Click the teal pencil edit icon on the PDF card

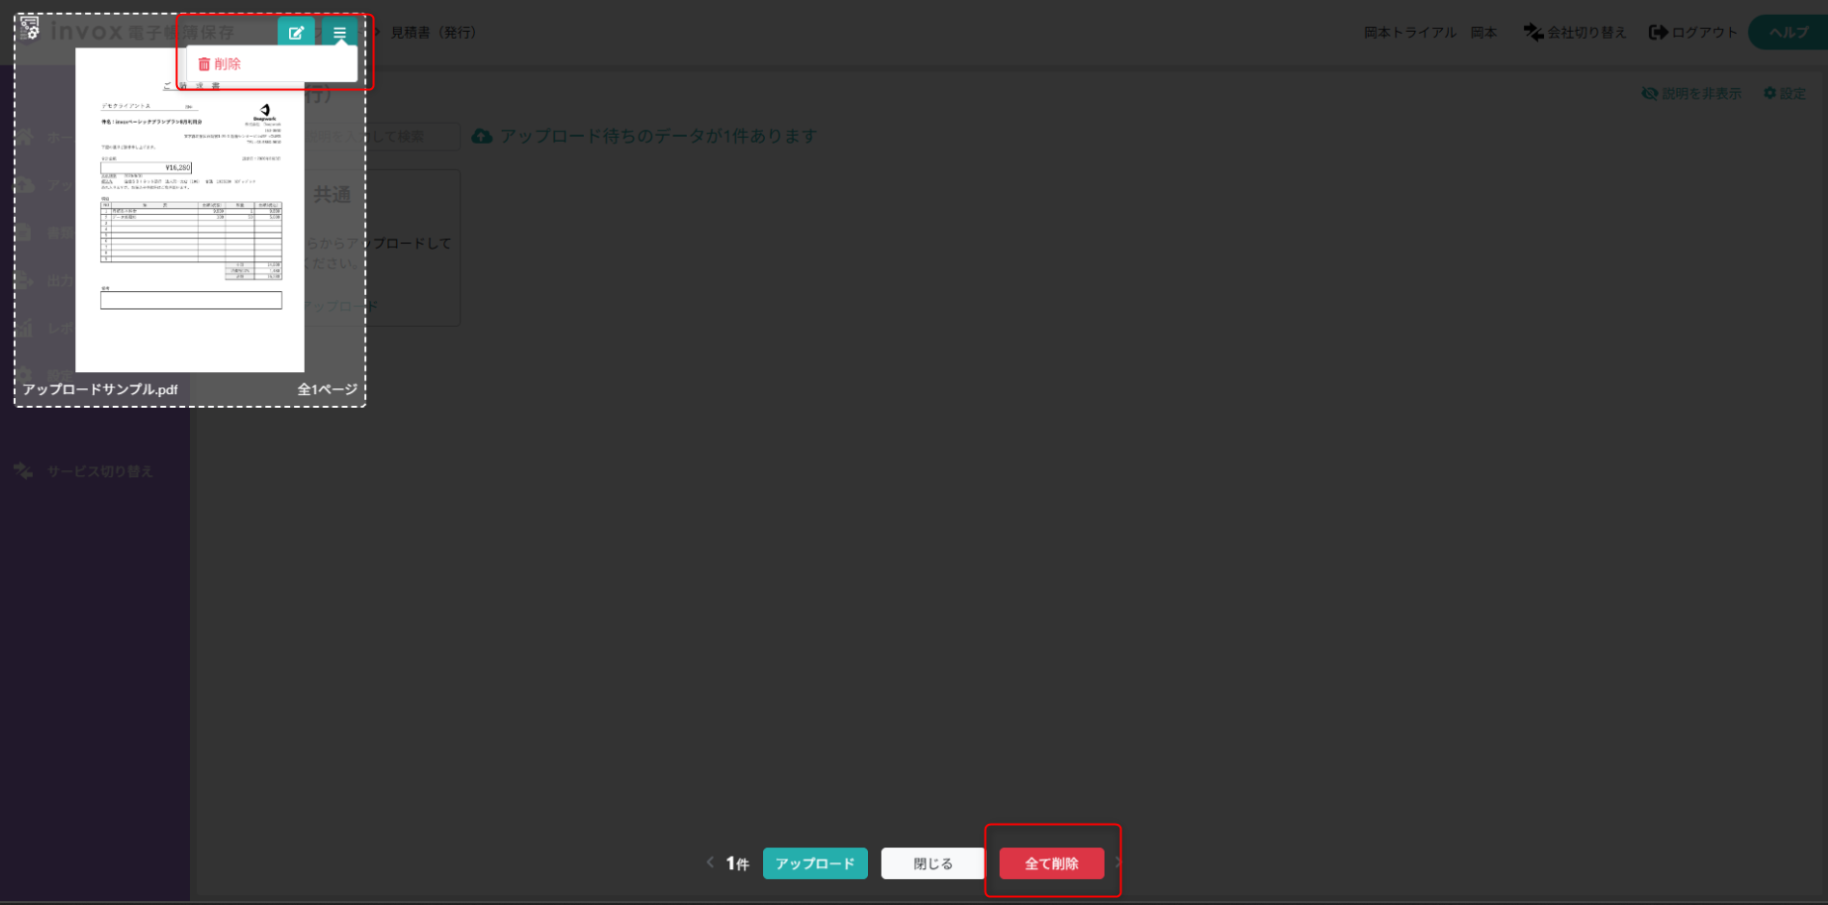[x=296, y=32]
